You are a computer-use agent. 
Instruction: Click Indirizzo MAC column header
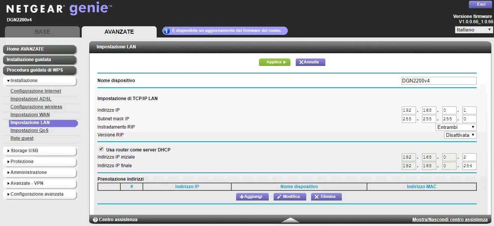point(422,187)
